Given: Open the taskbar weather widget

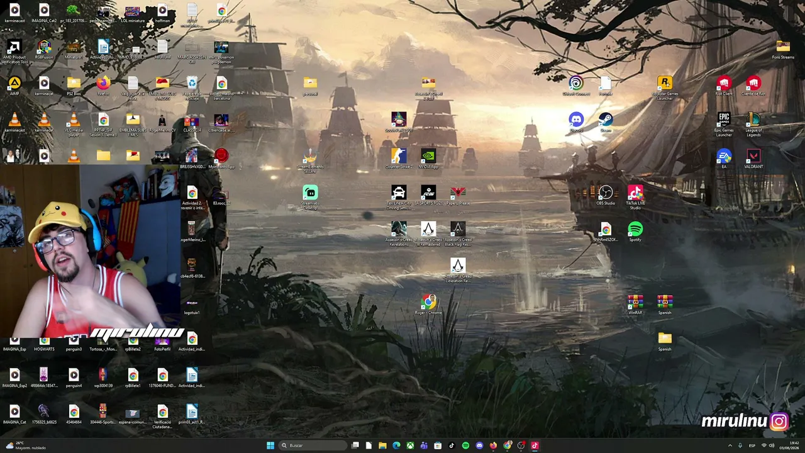Looking at the screenshot, I should click(x=25, y=445).
